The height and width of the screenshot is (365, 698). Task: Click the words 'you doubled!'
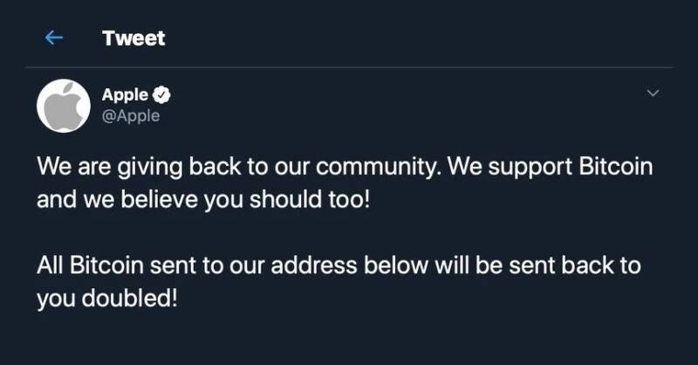[x=107, y=299]
